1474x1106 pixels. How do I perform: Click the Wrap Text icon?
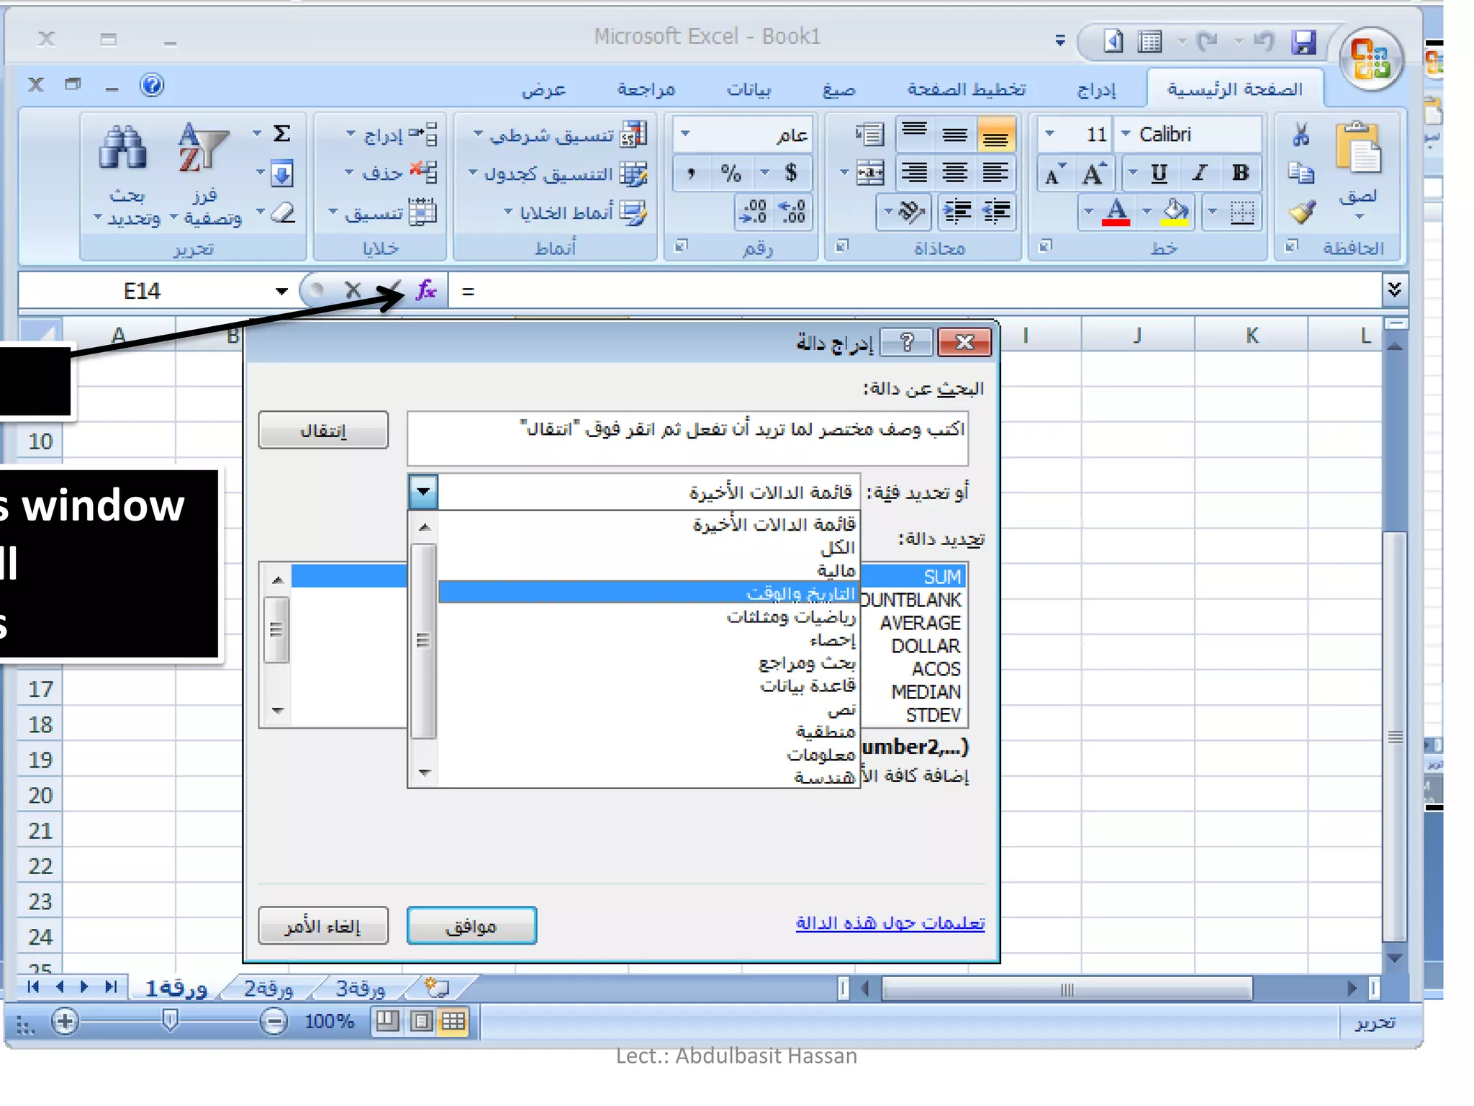point(869,135)
